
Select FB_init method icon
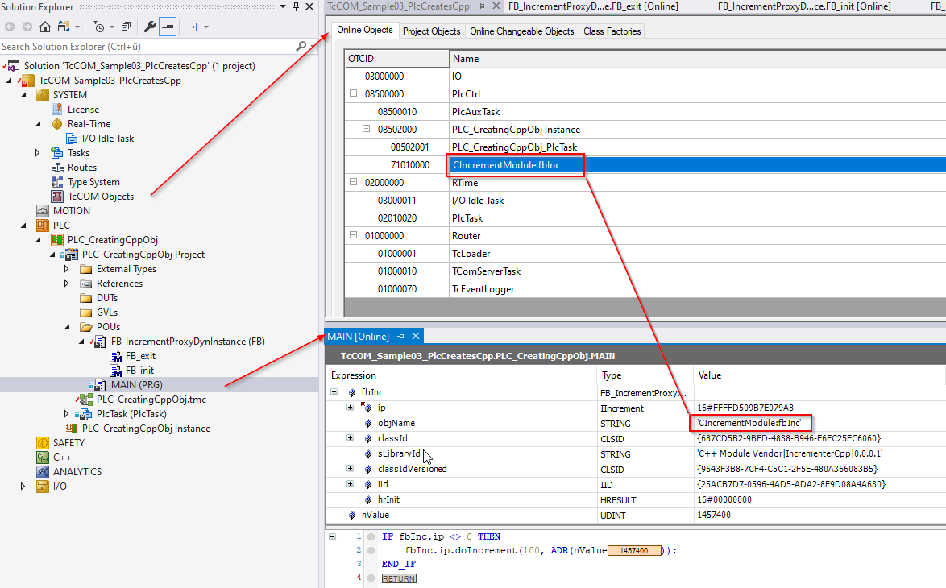(115, 370)
